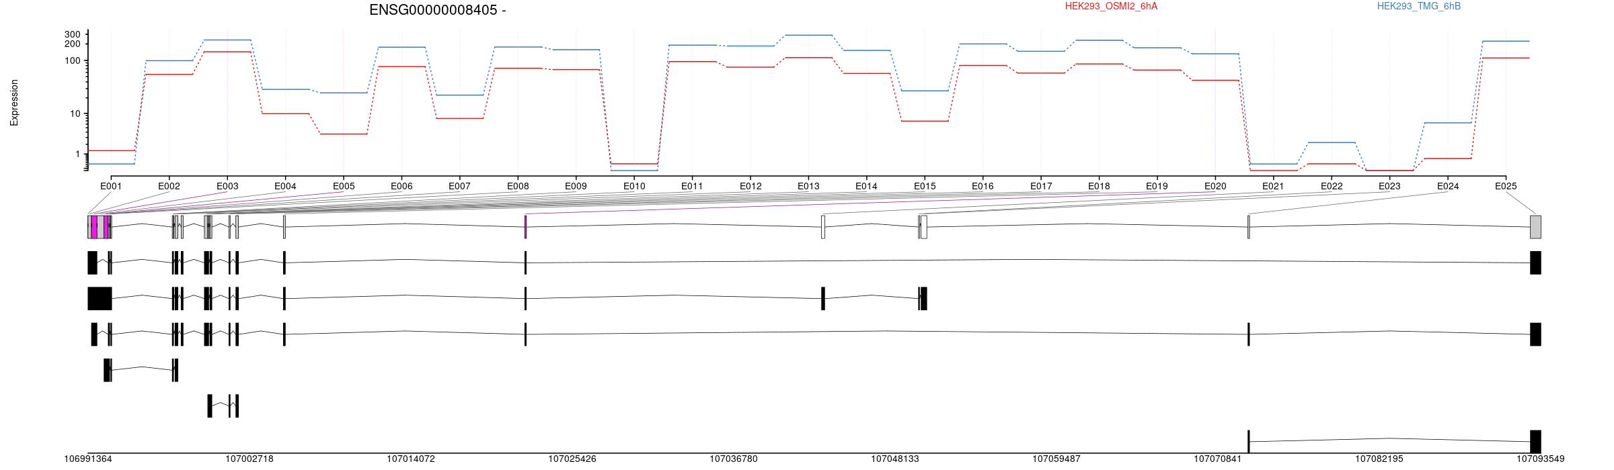The width and height of the screenshot is (1614, 470).
Task: Click exon label E001
Action: (x=111, y=186)
